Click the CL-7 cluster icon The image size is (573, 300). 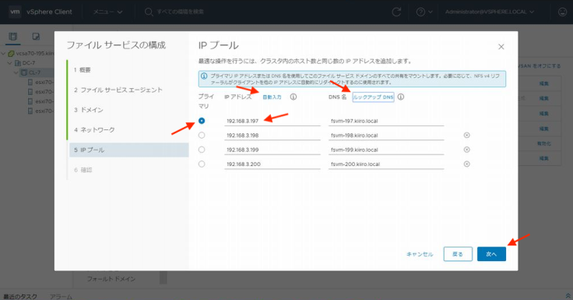click(x=24, y=72)
